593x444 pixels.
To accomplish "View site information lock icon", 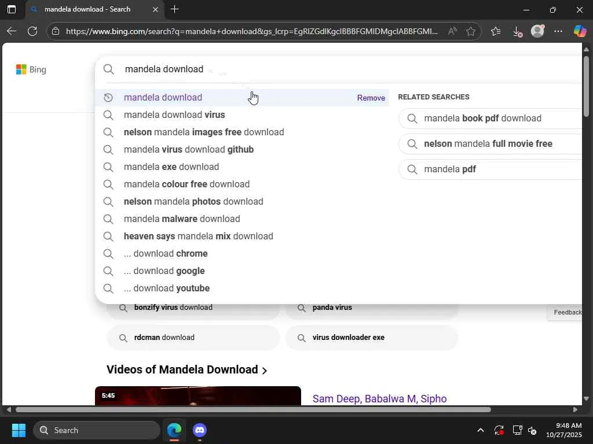I will tap(56, 31).
